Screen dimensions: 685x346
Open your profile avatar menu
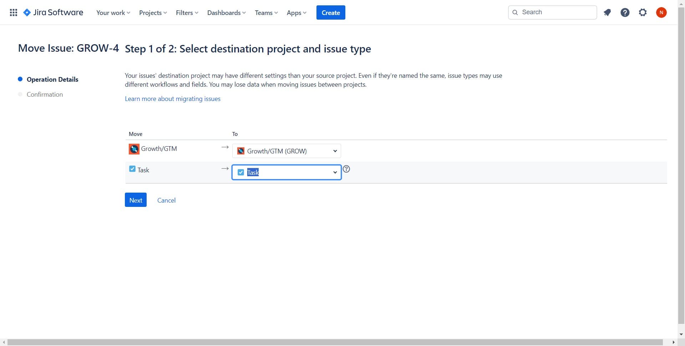661,12
